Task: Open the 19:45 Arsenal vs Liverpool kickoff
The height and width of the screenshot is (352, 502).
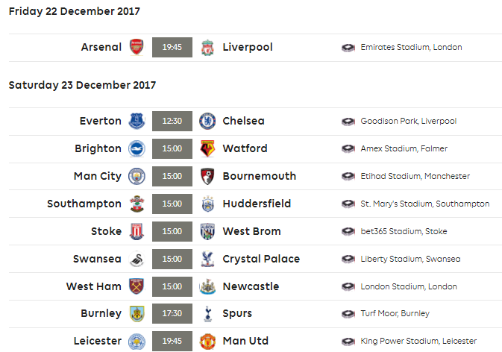Action: pos(172,48)
